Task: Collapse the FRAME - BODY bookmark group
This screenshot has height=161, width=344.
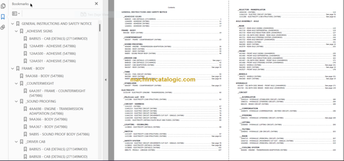Action: click(x=13, y=69)
